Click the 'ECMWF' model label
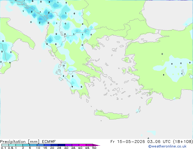This screenshot has height=149, width=193. 49,142
